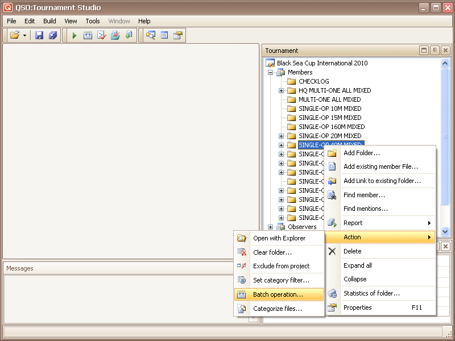
Task: Click the magnifier search icon in toolbar
Action: (x=151, y=35)
